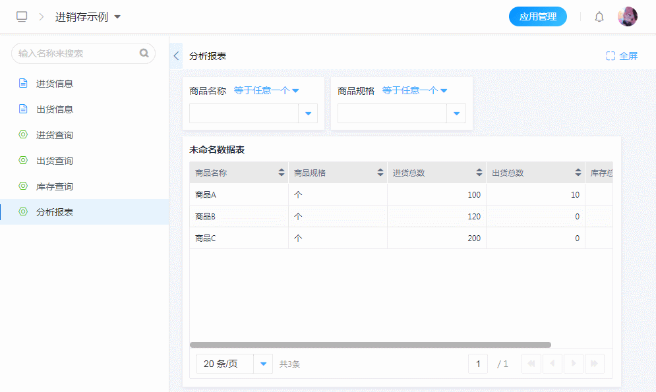Sort table by 进货总数 column
The image size is (656, 392).
tap(479, 173)
